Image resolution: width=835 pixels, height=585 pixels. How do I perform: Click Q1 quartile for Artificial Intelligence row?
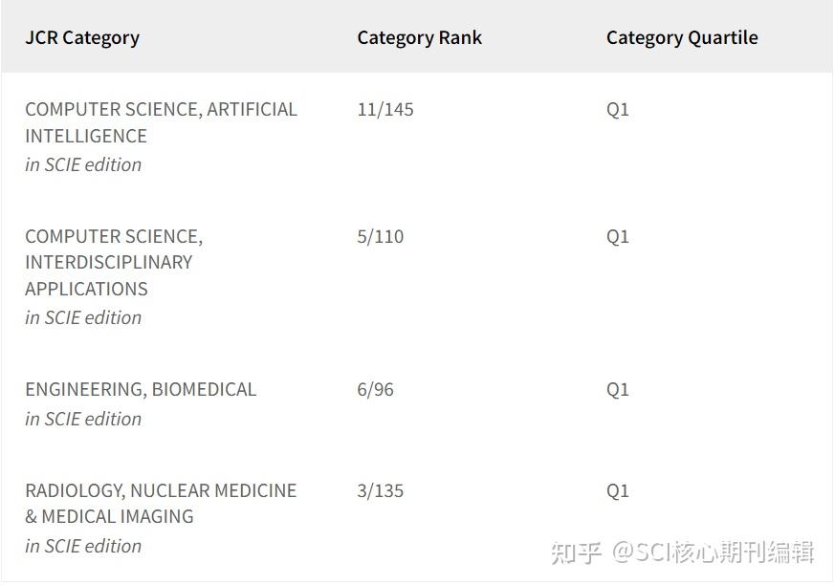(x=618, y=109)
